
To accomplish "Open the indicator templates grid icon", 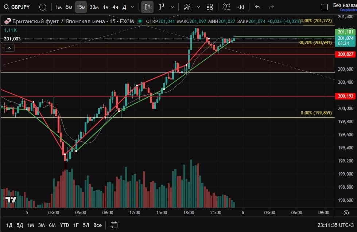I will [210, 7].
